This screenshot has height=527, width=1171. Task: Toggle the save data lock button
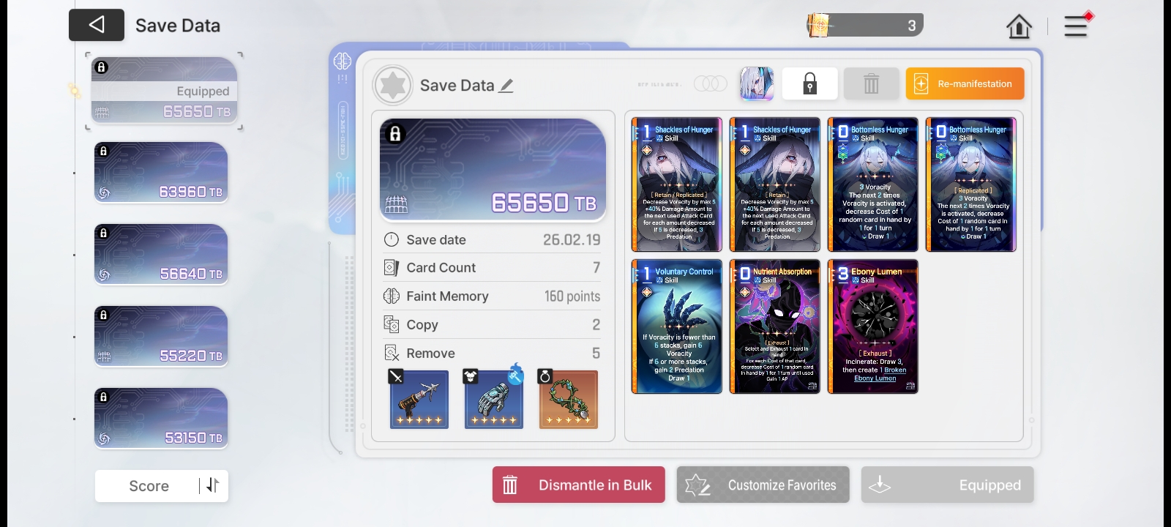point(809,83)
